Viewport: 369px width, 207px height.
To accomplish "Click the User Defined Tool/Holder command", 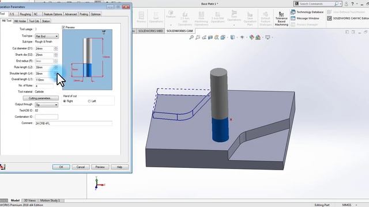I will pyautogui.click(x=346, y=11).
